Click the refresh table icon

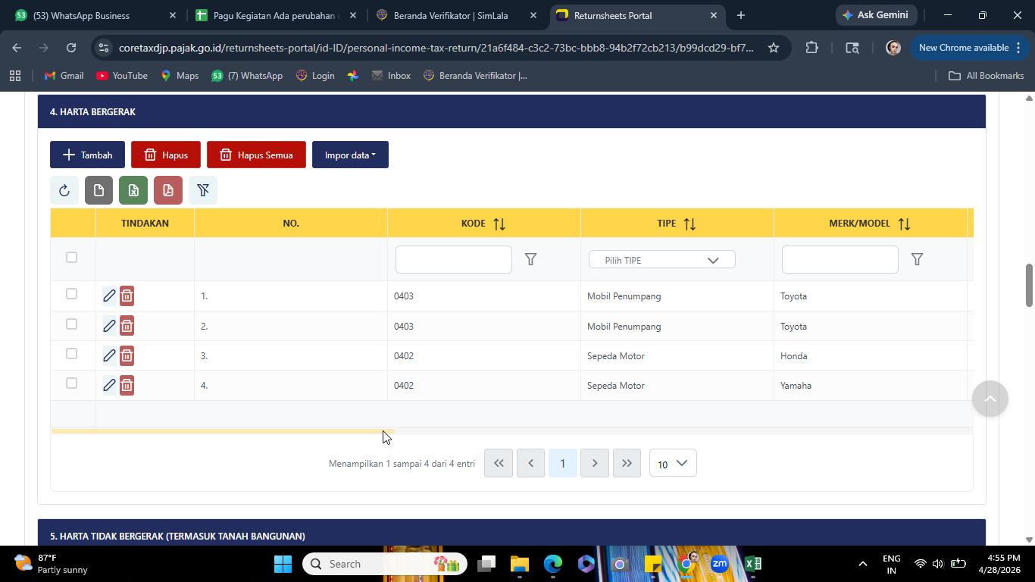64,190
